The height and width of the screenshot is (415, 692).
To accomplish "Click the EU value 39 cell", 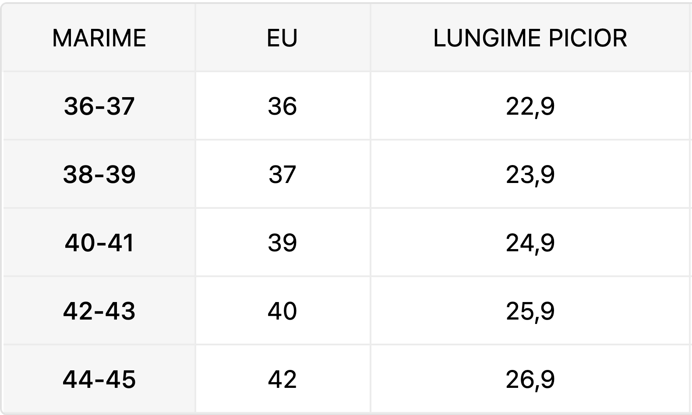I will 282,243.
